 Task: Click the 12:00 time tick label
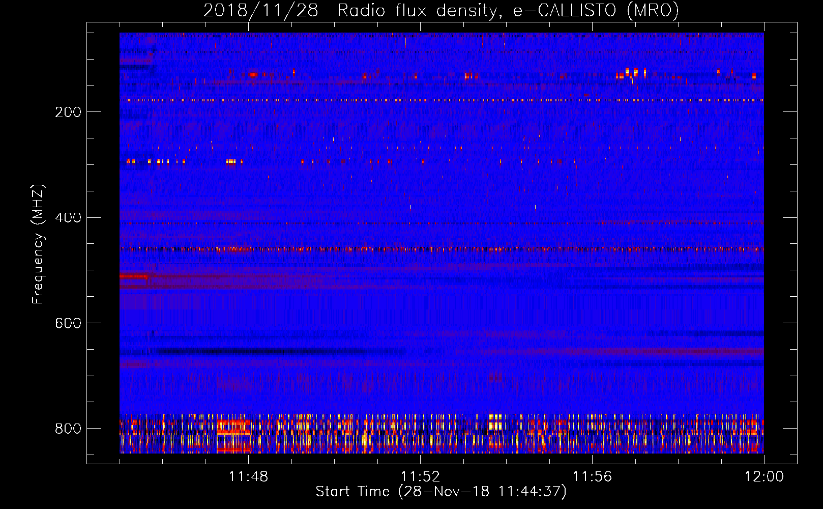[764, 477]
